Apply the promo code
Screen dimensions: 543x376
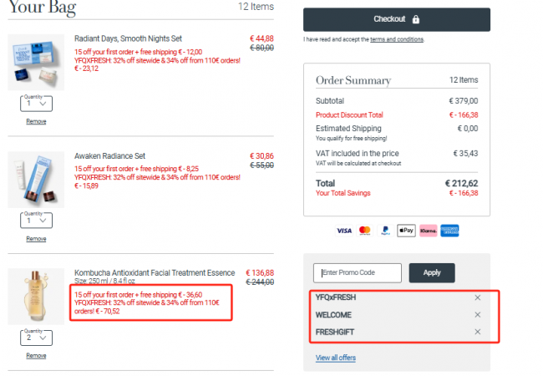pyautogui.click(x=432, y=273)
